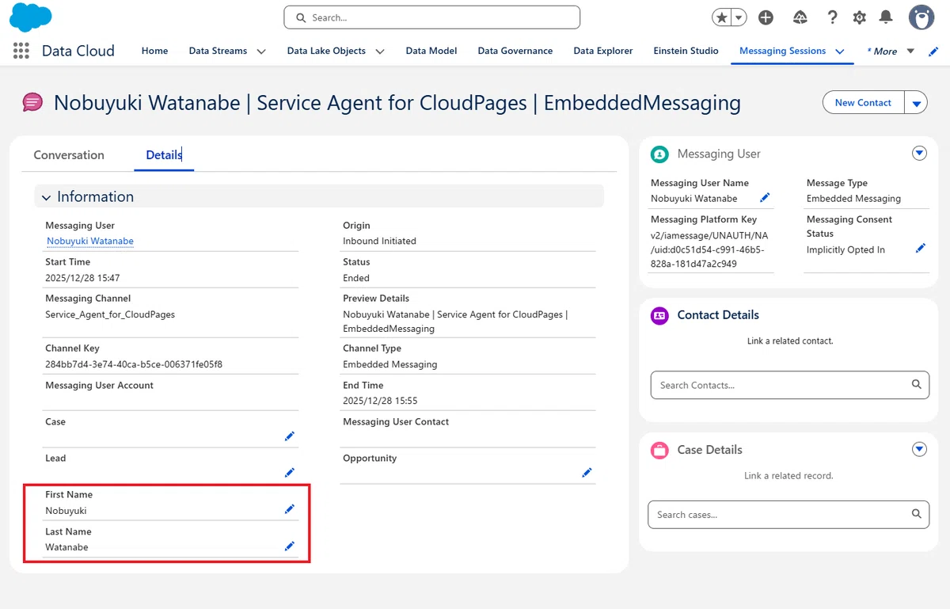Switch to the Conversation tab
Screen dimensions: 950x609
pos(69,155)
